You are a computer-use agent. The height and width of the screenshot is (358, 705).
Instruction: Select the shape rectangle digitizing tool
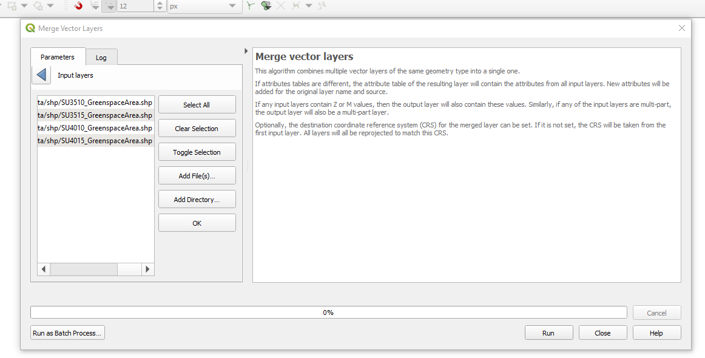click(x=13, y=5)
